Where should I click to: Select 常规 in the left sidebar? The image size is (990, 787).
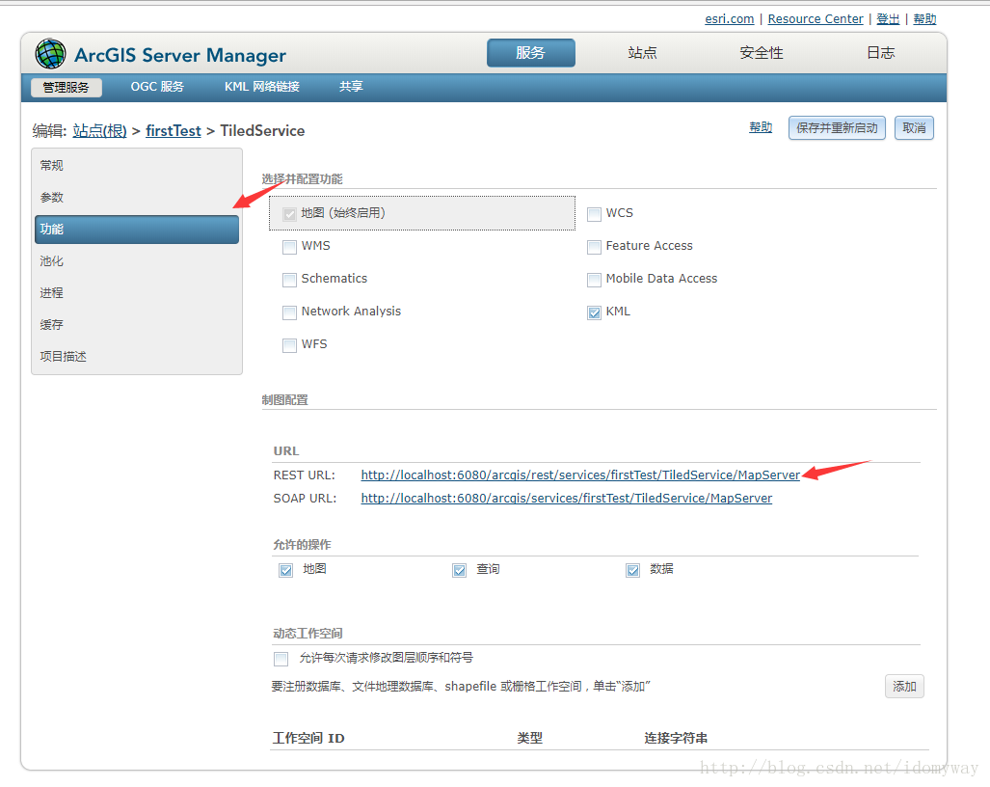click(x=137, y=166)
